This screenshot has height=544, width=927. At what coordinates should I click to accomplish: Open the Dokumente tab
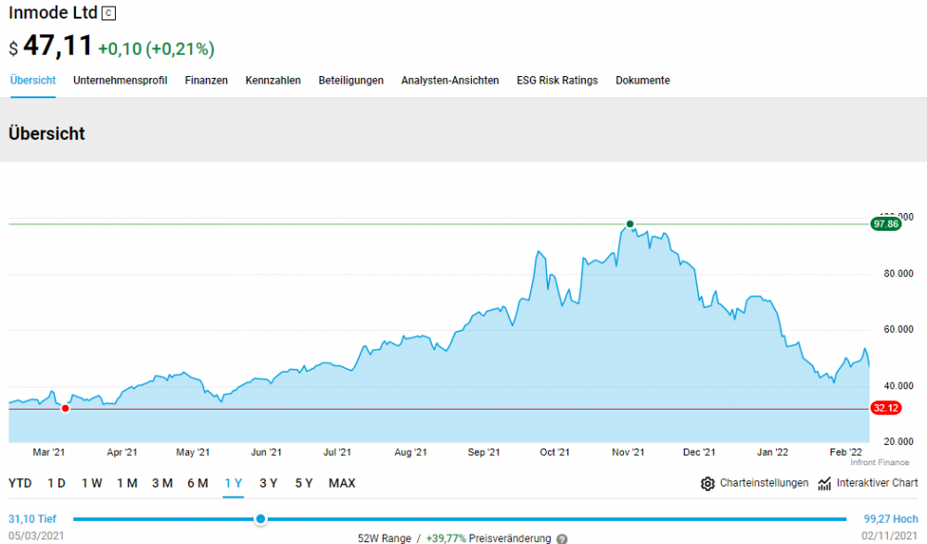click(642, 81)
